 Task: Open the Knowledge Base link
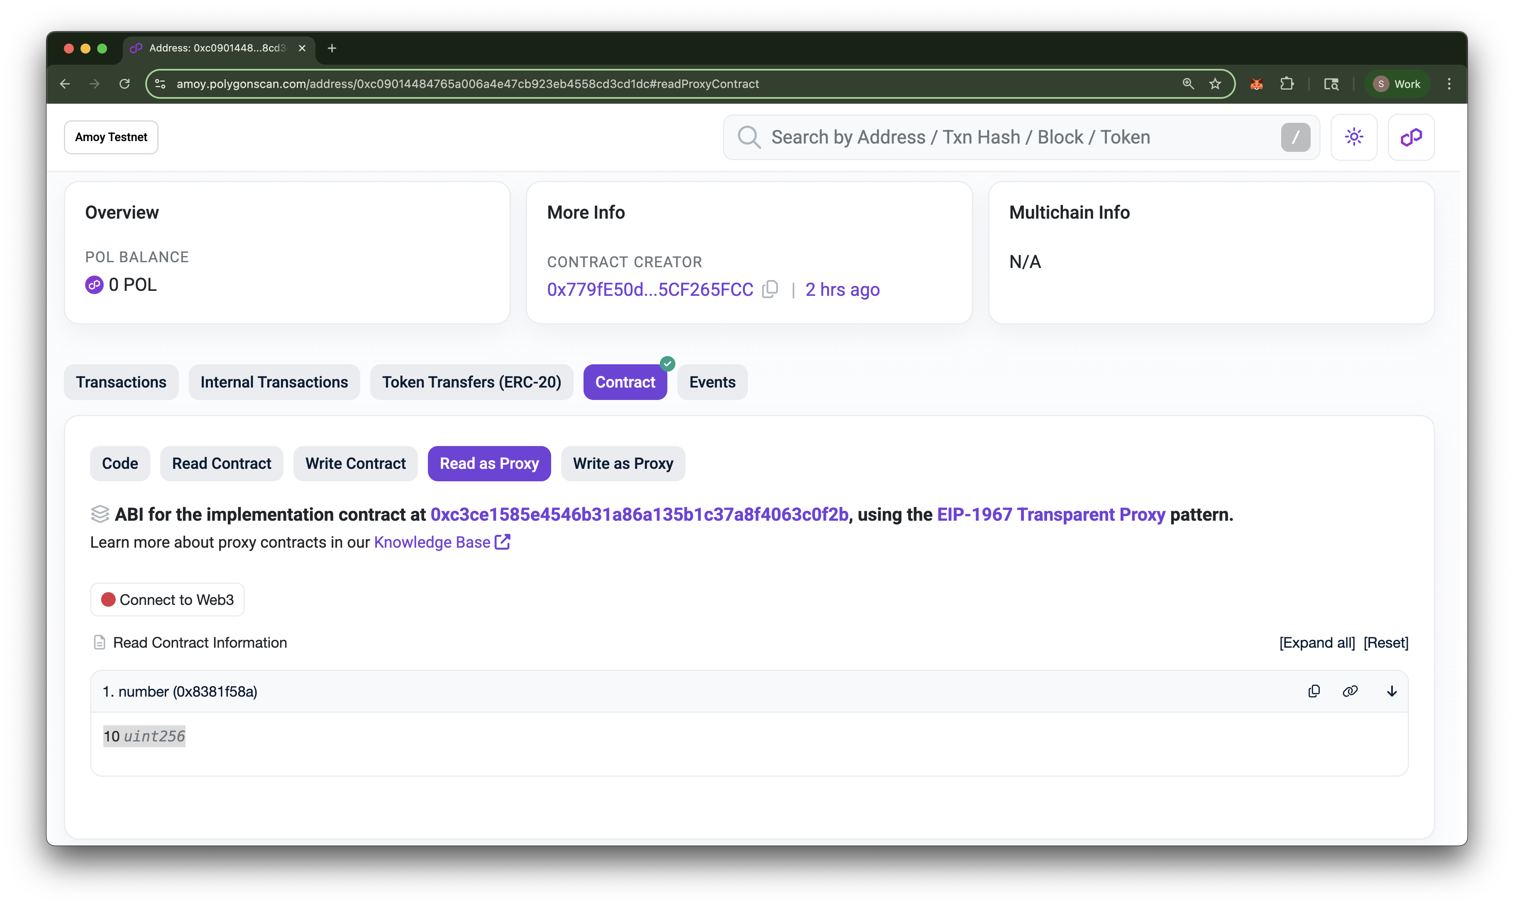[432, 542]
